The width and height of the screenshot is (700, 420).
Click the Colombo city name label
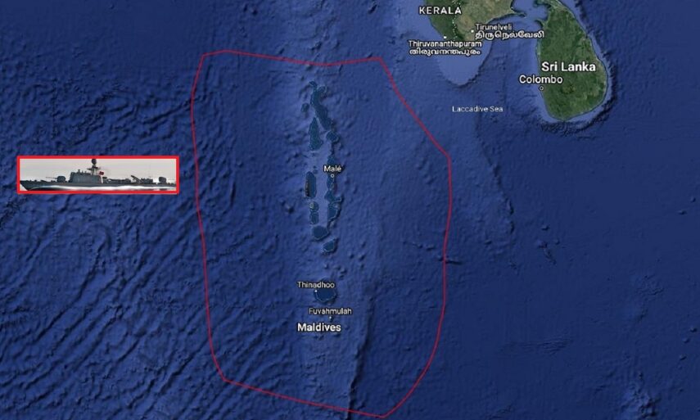540,79
